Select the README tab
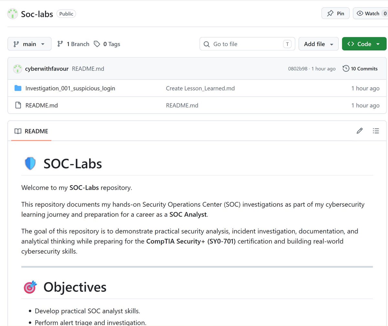This screenshot has width=388, height=326. tap(31, 131)
